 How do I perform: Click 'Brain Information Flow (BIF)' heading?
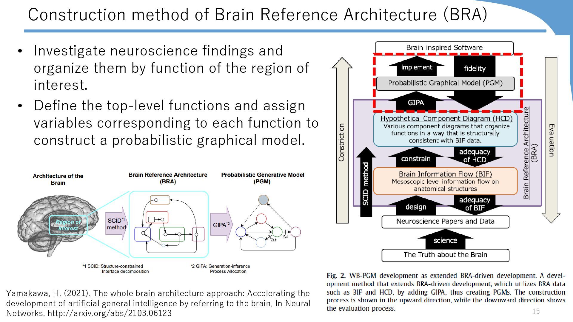[445, 174]
